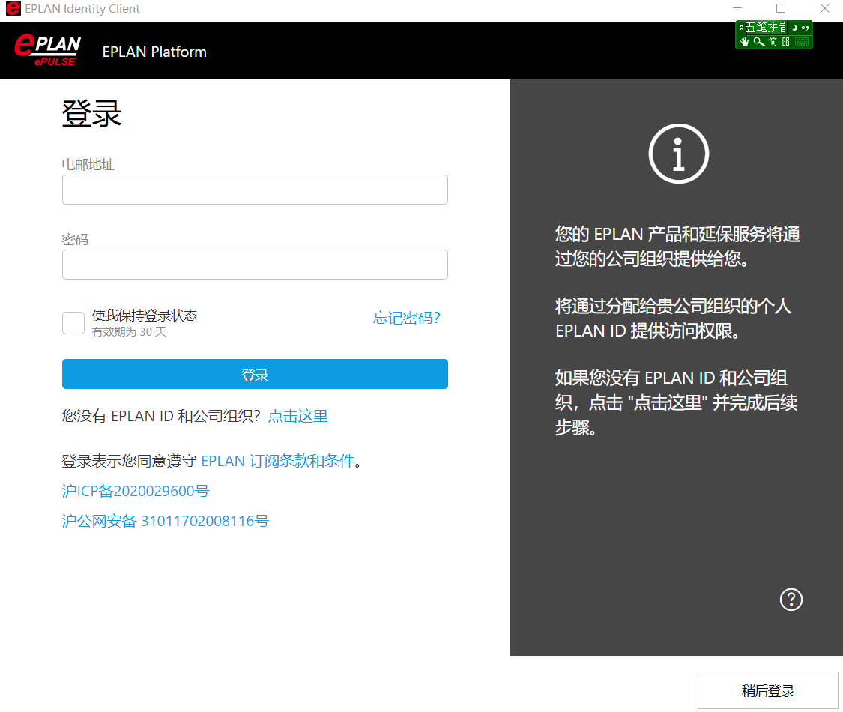Open the soft keyboard from IME toolbar
843x712 pixels.
click(802, 42)
